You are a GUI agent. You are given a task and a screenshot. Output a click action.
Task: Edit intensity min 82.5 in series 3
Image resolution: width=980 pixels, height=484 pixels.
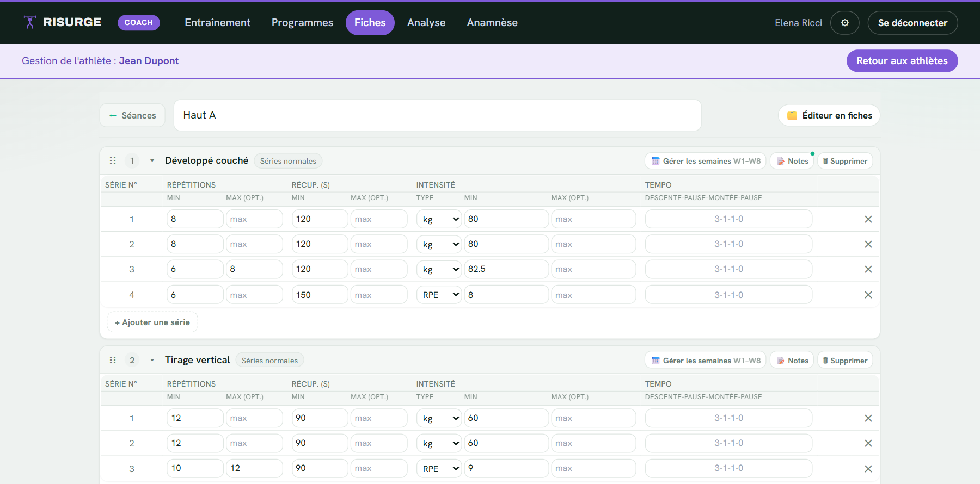tap(506, 269)
